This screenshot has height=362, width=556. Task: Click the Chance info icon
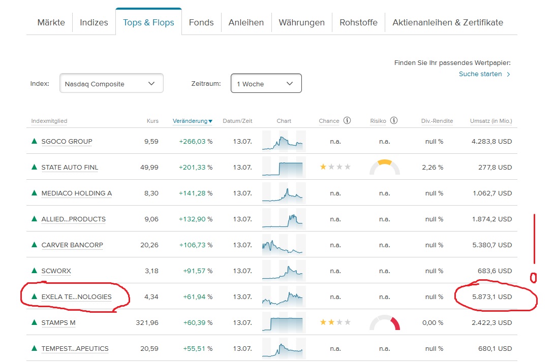coord(347,121)
